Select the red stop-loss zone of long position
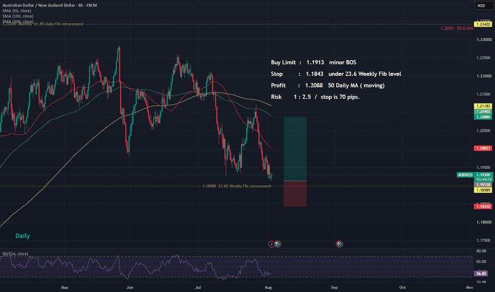Viewport: 495px width, 292px height. [x=295, y=194]
